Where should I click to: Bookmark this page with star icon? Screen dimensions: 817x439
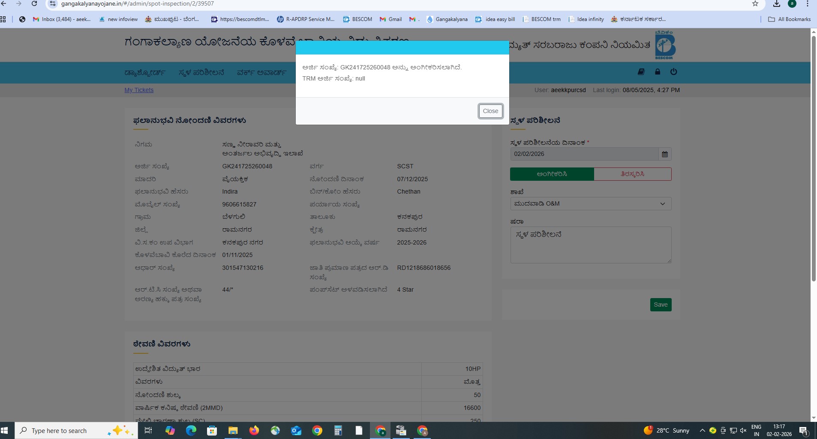(755, 4)
